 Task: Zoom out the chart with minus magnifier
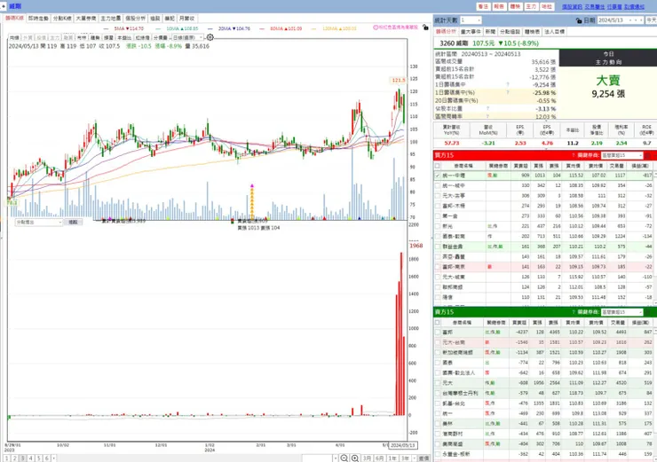click(344, 458)
